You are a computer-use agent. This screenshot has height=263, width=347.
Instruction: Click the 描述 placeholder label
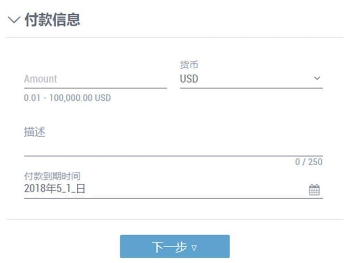35,132
